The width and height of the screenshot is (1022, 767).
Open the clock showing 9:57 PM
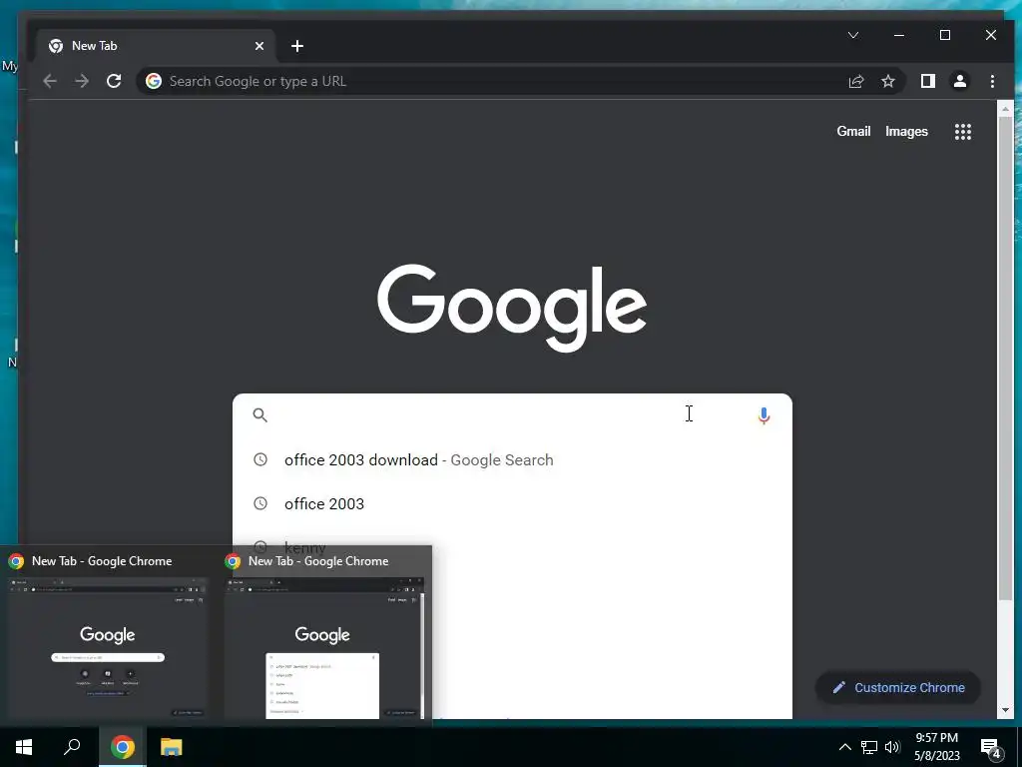936,747
